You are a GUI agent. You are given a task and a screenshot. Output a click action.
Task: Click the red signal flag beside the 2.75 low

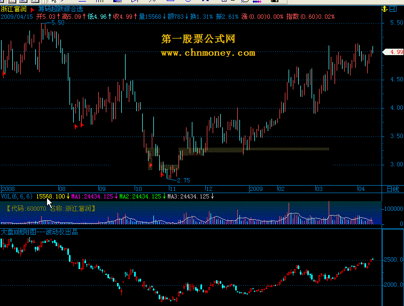pyautogui.click(x=162, y=175)
